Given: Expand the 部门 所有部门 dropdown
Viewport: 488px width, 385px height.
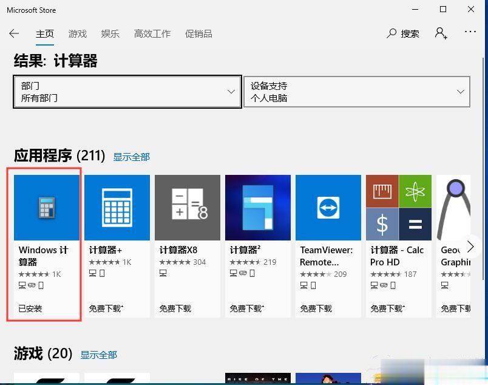Looking at the screenshot, I should (127, 92).
